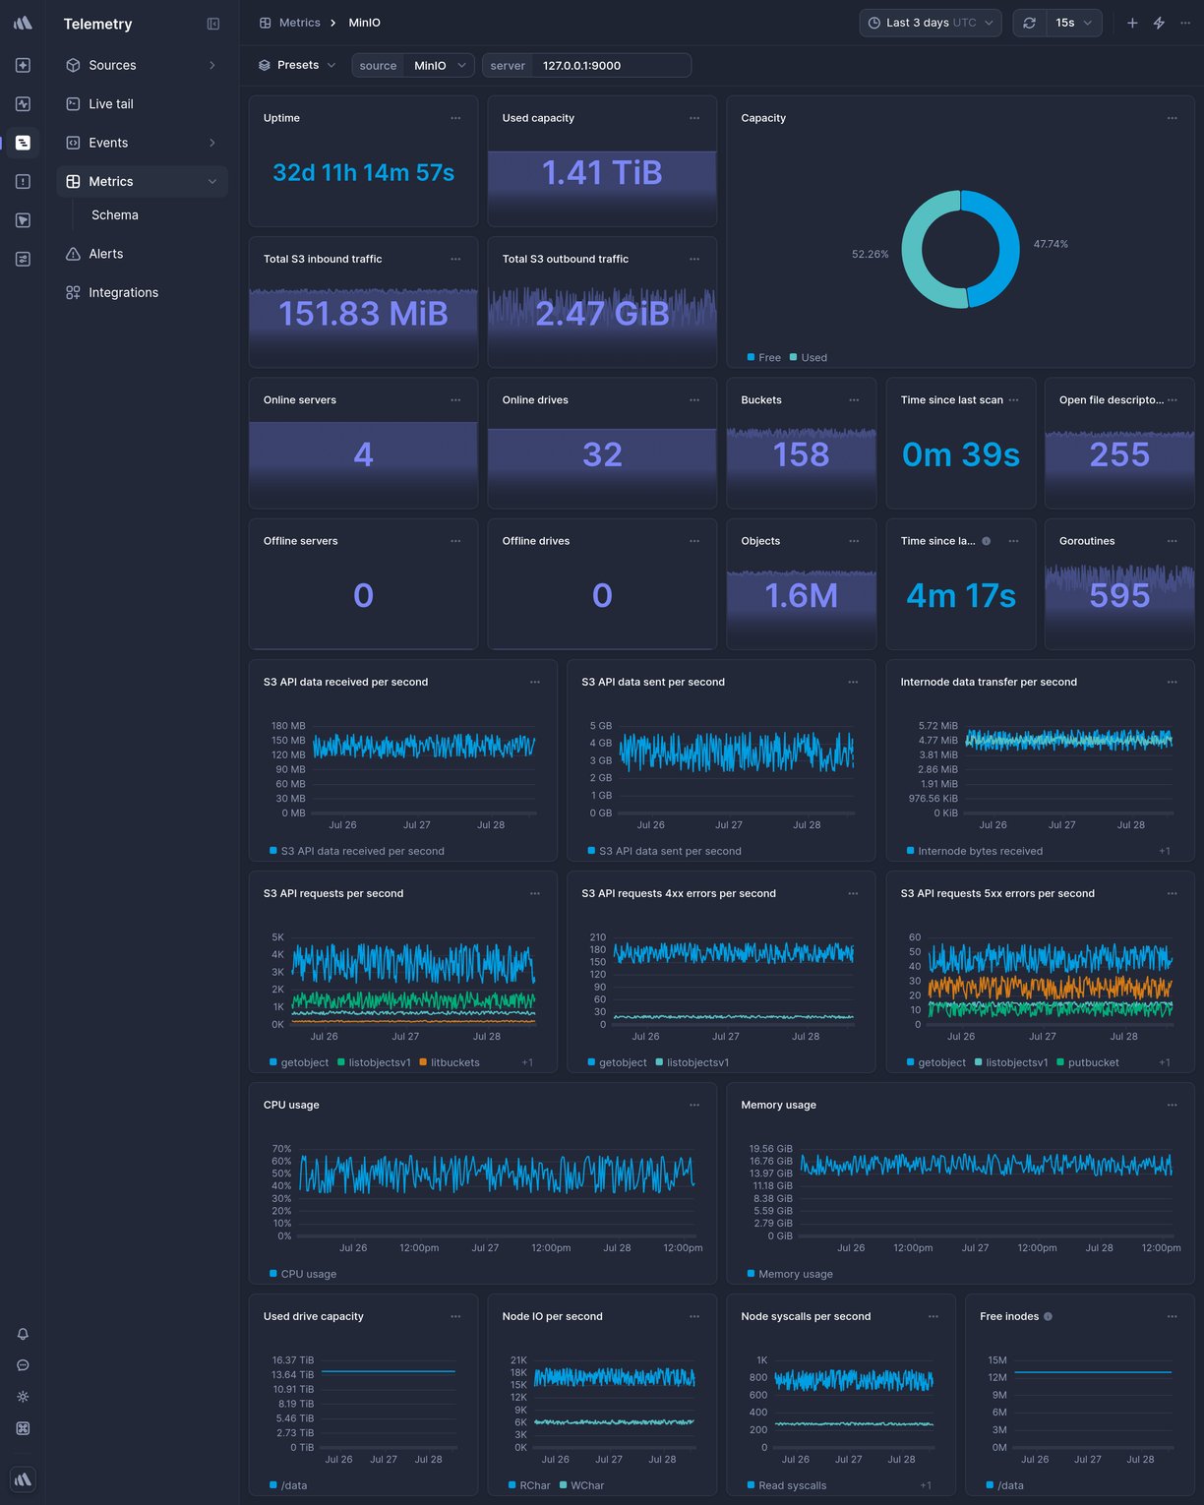The height and width of the screenshot is (1505, 1204).
Task: Select Metrics in sidebar
Action: 142,181
